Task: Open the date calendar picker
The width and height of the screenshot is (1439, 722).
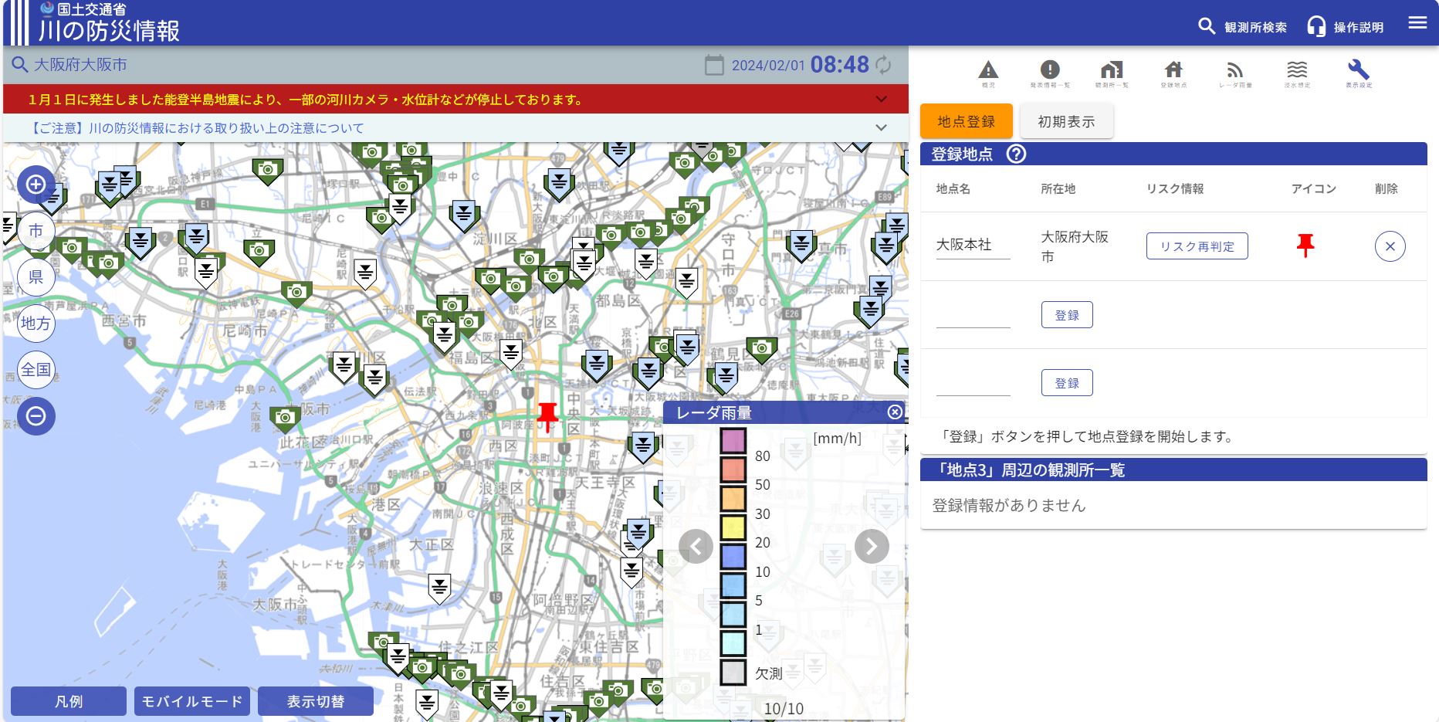Action: (714, 65)
